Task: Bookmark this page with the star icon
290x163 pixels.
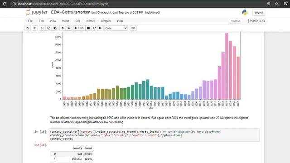Action: 276,4
